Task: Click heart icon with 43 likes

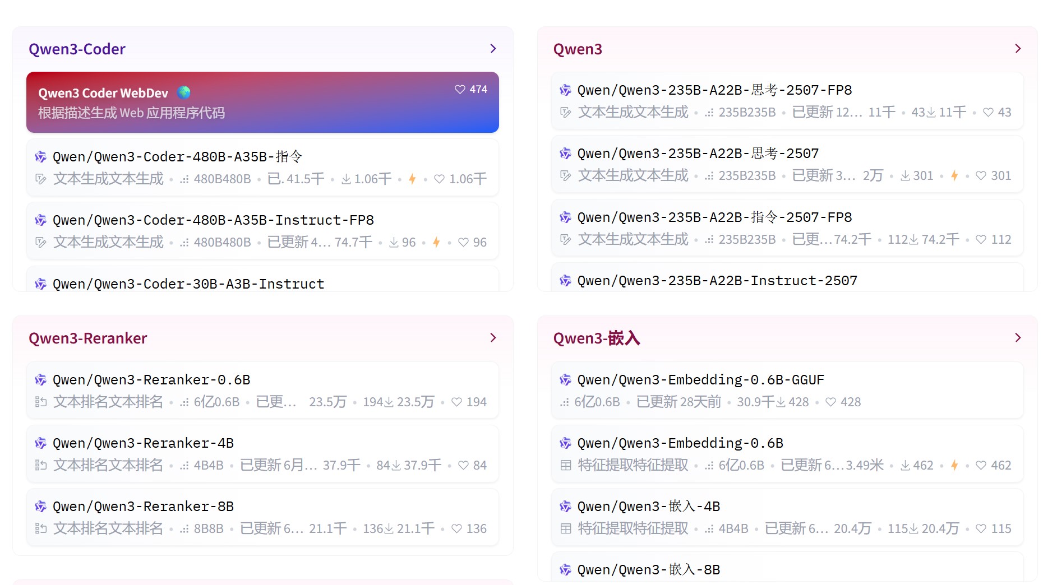Action: 988,113
